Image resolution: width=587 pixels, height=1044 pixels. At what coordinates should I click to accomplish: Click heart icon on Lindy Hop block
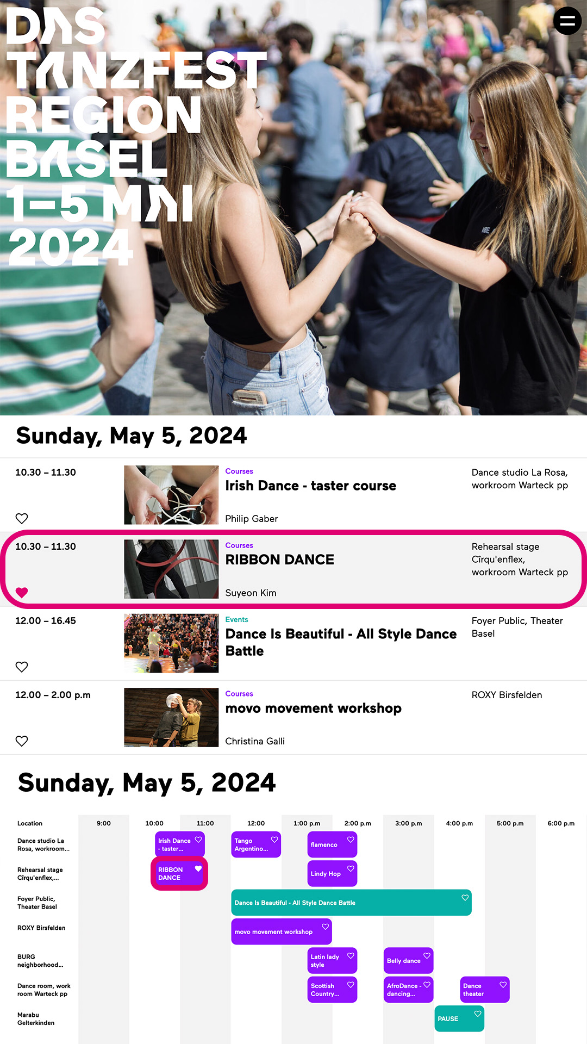pyautogui.click(x=351, y=868)
